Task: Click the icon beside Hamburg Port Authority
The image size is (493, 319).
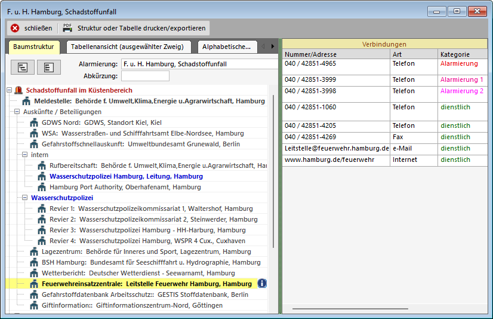Action: coord(42,187)
